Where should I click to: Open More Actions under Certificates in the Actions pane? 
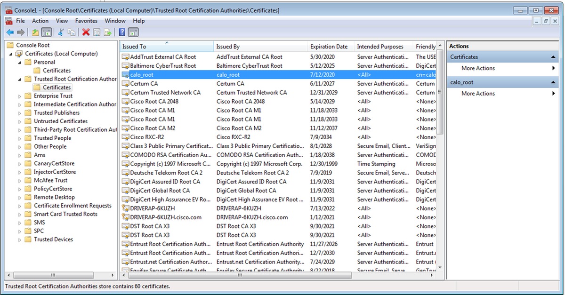pos(478,68)
